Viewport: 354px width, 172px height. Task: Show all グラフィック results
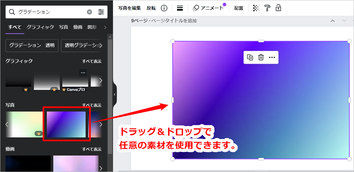(91, 61)
